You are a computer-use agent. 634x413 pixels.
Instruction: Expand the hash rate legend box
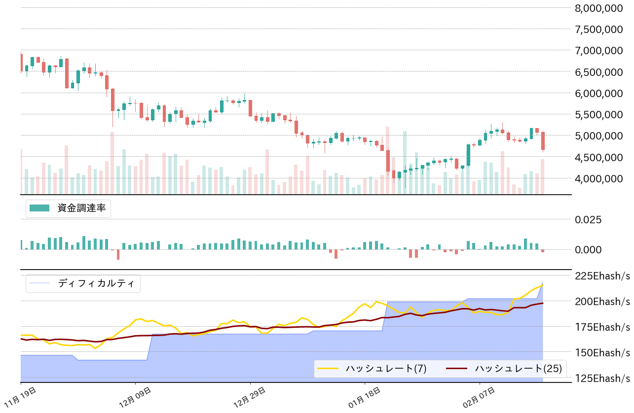(441, 368)
